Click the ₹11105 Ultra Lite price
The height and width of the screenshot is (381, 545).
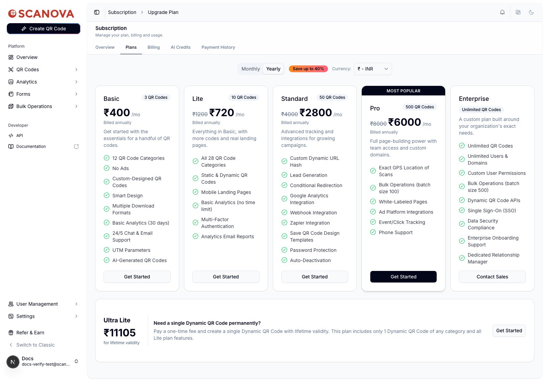(120, 333)
